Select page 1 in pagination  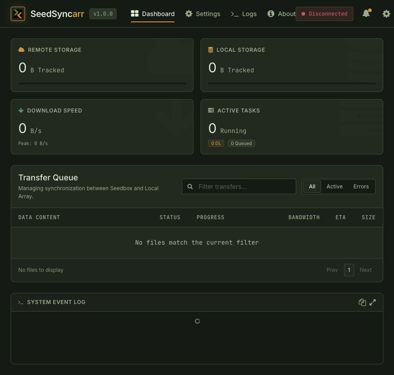(x=349, y=270)
